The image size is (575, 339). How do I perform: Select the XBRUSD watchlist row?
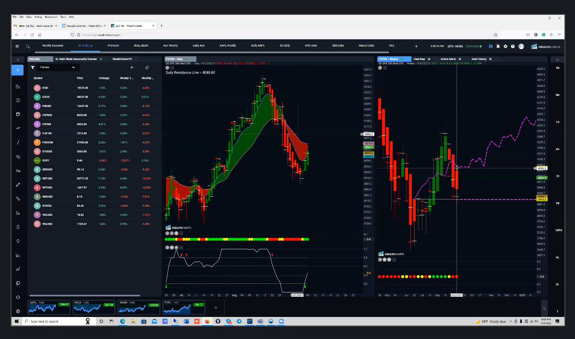coord(96,169)
